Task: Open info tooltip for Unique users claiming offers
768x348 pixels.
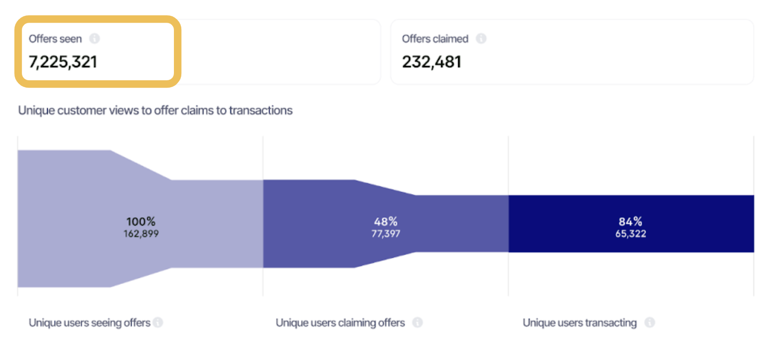Action: (417, 322)
